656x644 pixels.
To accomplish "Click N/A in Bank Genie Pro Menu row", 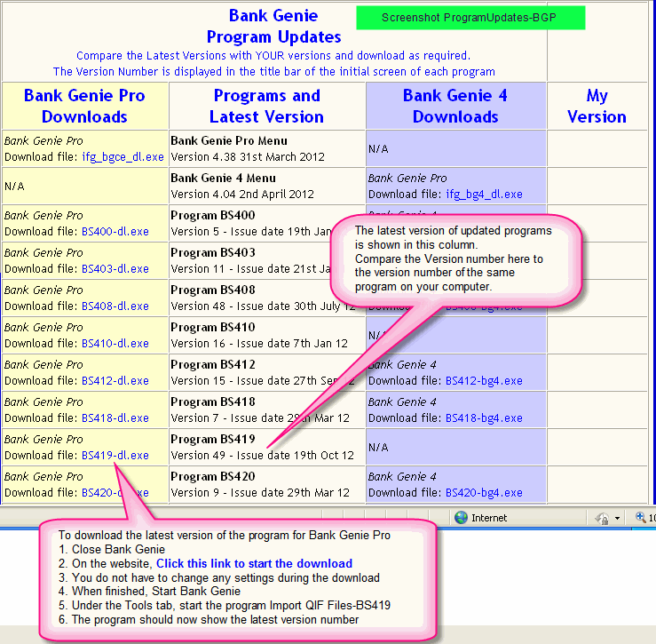I will [x=378, y=148].
